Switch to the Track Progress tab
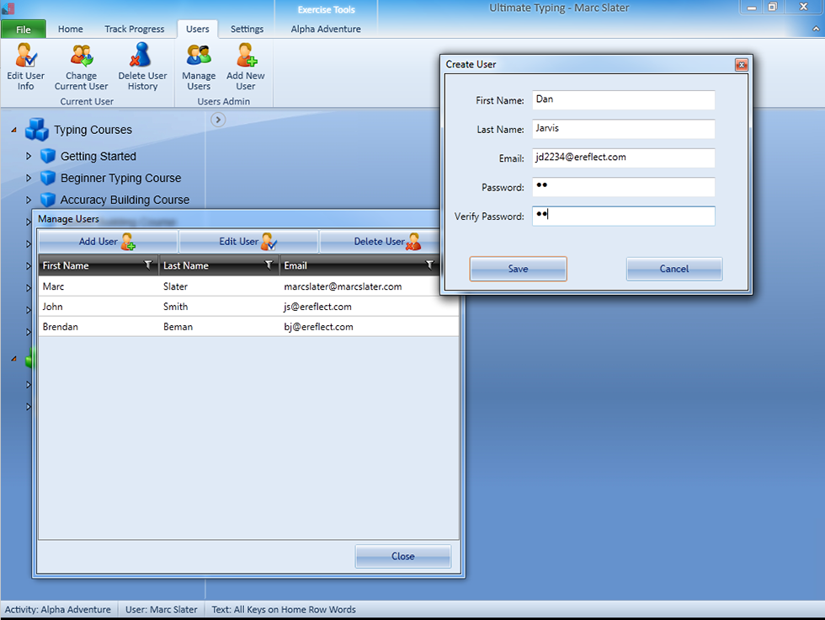This screenshot has width=825, height=620. coord(134,29)
